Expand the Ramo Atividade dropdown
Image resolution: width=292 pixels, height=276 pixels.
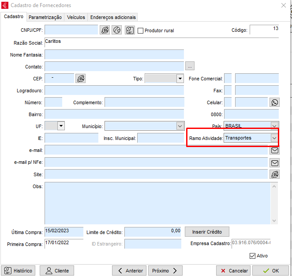pos(274,138)
